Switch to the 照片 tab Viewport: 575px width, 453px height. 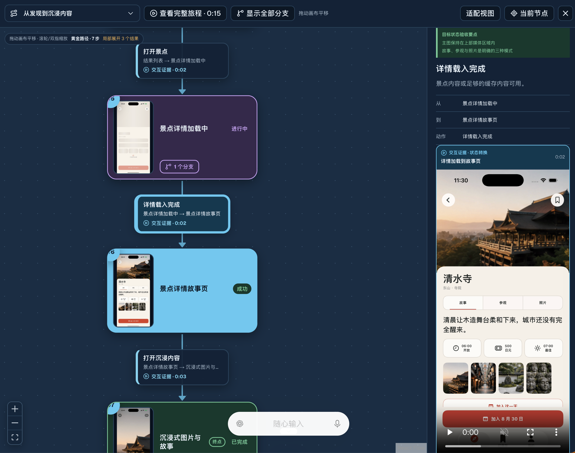(543, 303)
